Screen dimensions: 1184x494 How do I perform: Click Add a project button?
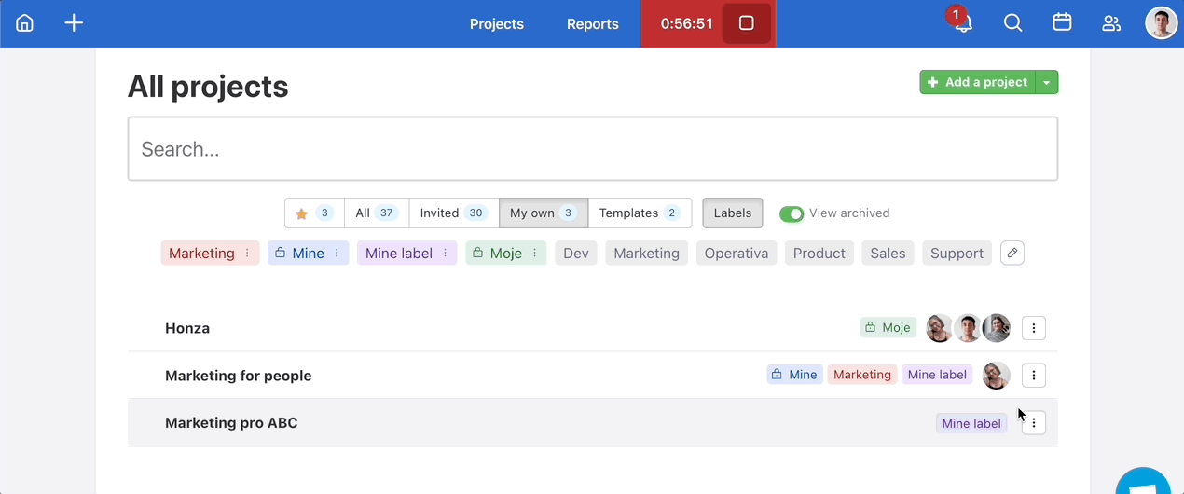point(977,82)
